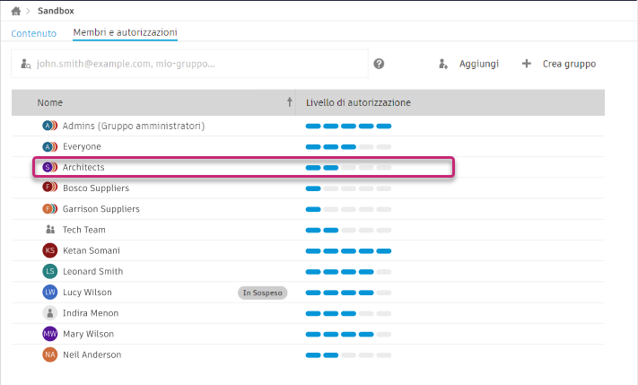Click the Architects group avatar icon

(49, 167)
